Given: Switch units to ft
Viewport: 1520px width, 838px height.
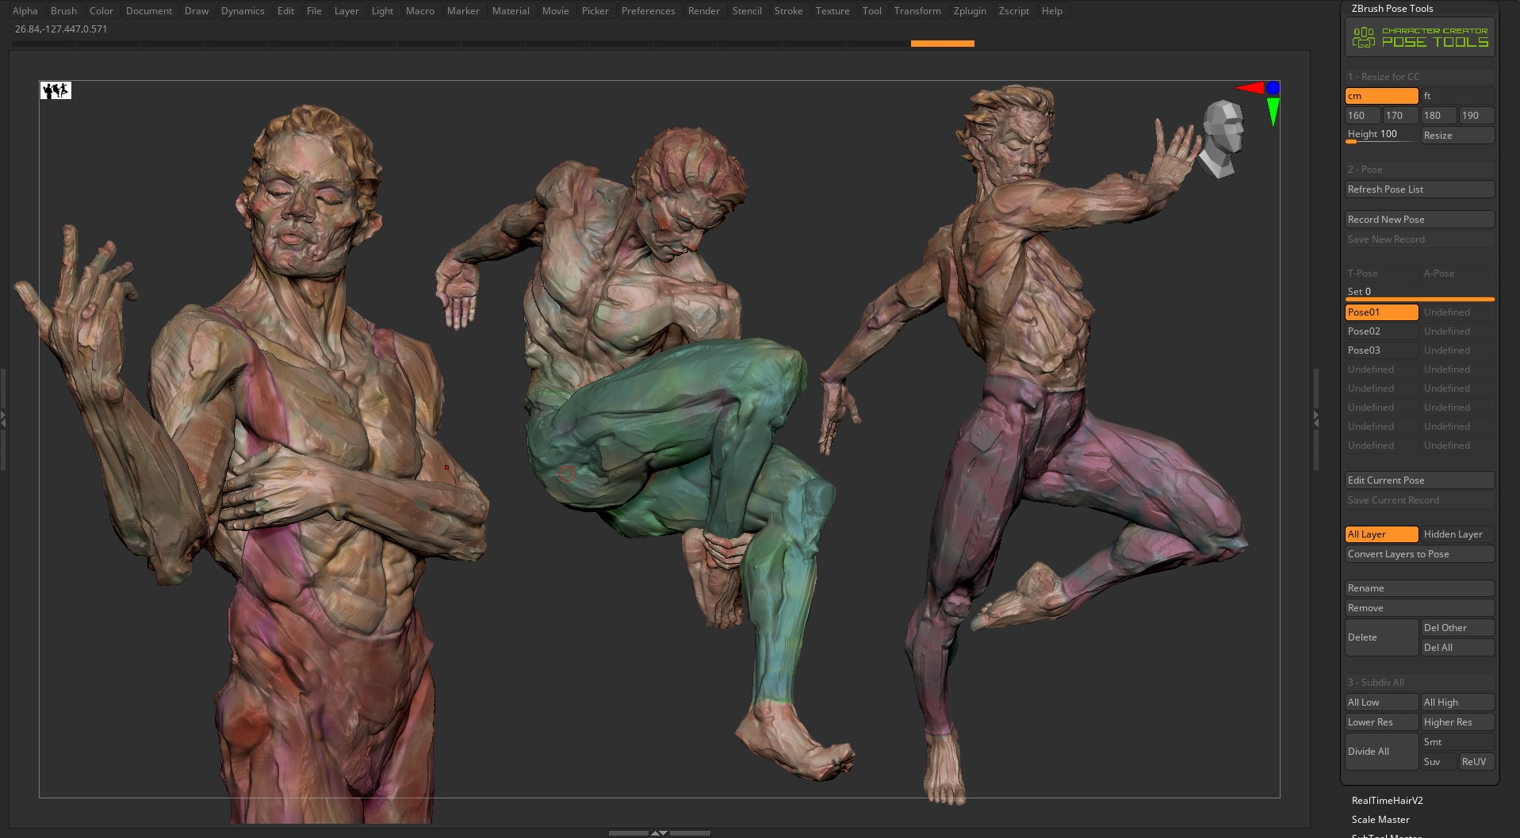Looking at the screenshot, I should [1457, 96].
